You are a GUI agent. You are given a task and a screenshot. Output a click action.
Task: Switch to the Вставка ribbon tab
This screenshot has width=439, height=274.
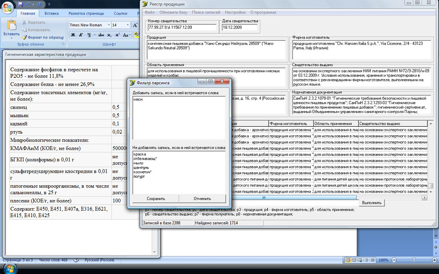pyautogui.click(x=51, y=13)
